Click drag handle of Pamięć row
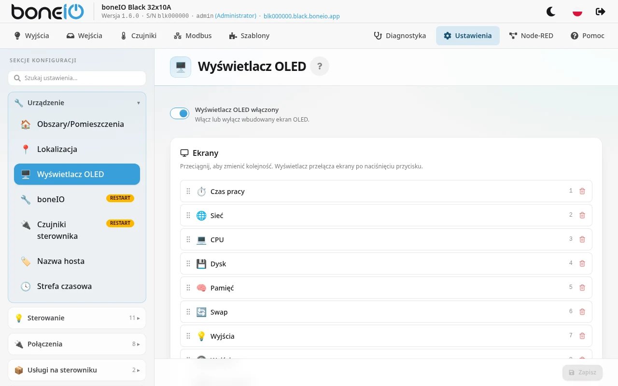618x386 pixels. (x=188, y=288)
